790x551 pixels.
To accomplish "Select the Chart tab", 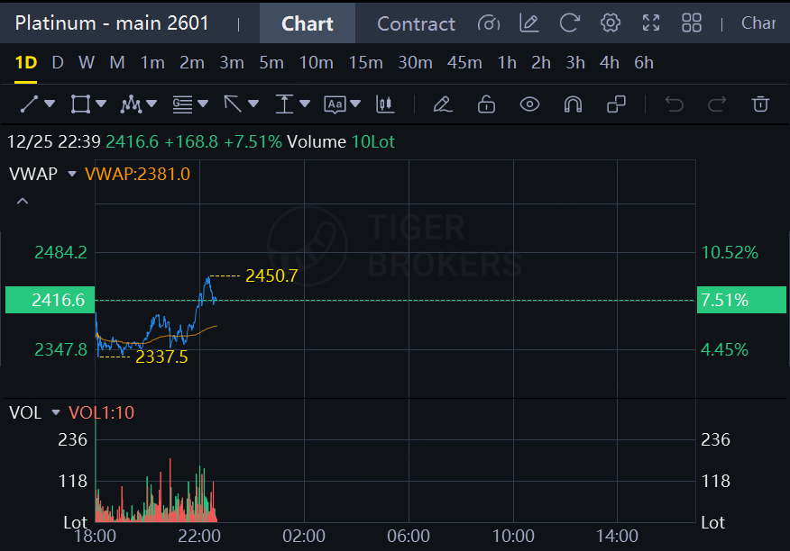I will [308, 23].
